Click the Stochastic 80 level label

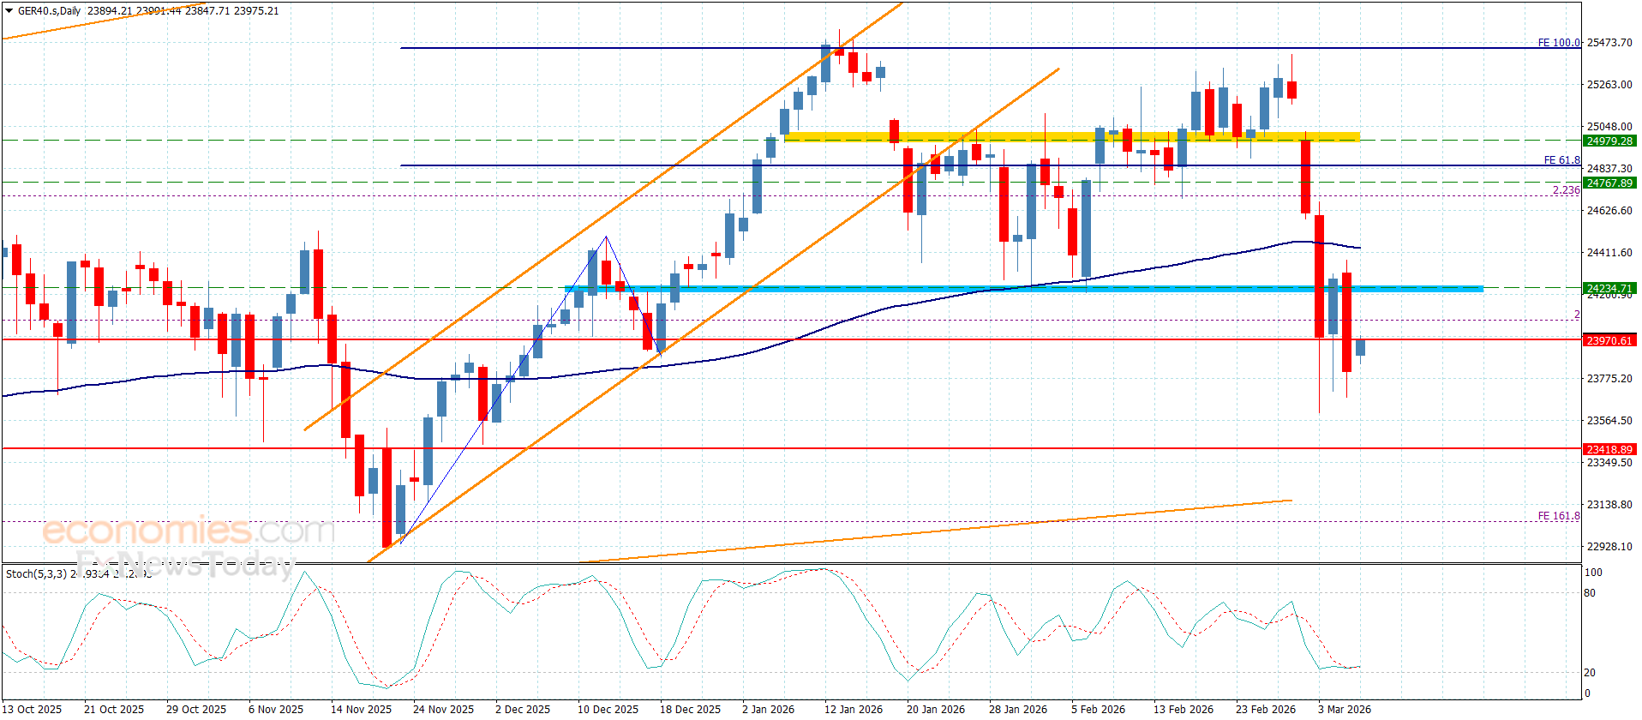[x=1591, y=593]
